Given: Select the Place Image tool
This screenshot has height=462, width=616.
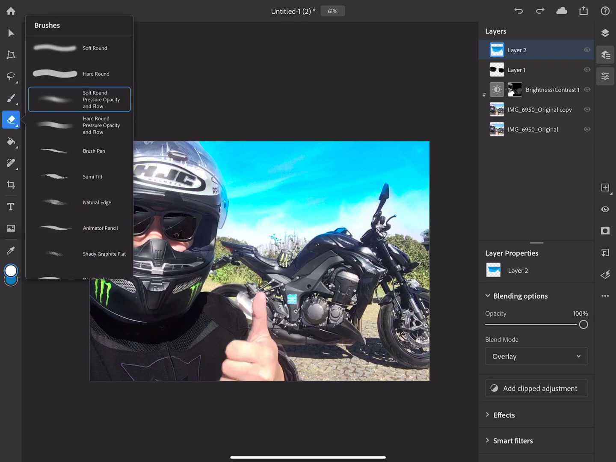Looking at the screenshot, I should click(x=11, y=228).
